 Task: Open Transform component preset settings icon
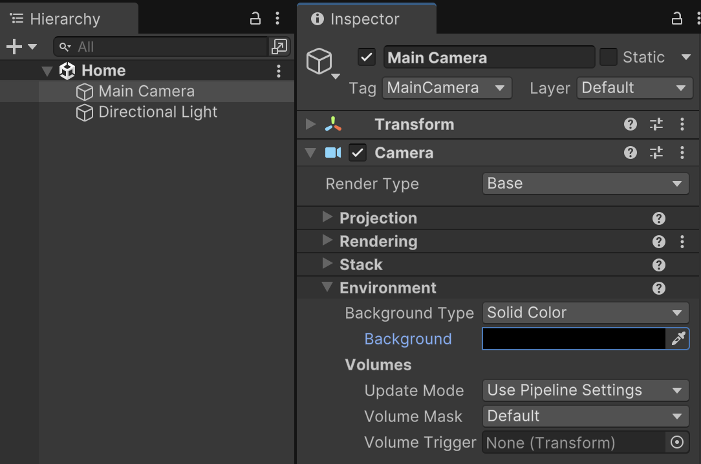[x=656, y=125]
